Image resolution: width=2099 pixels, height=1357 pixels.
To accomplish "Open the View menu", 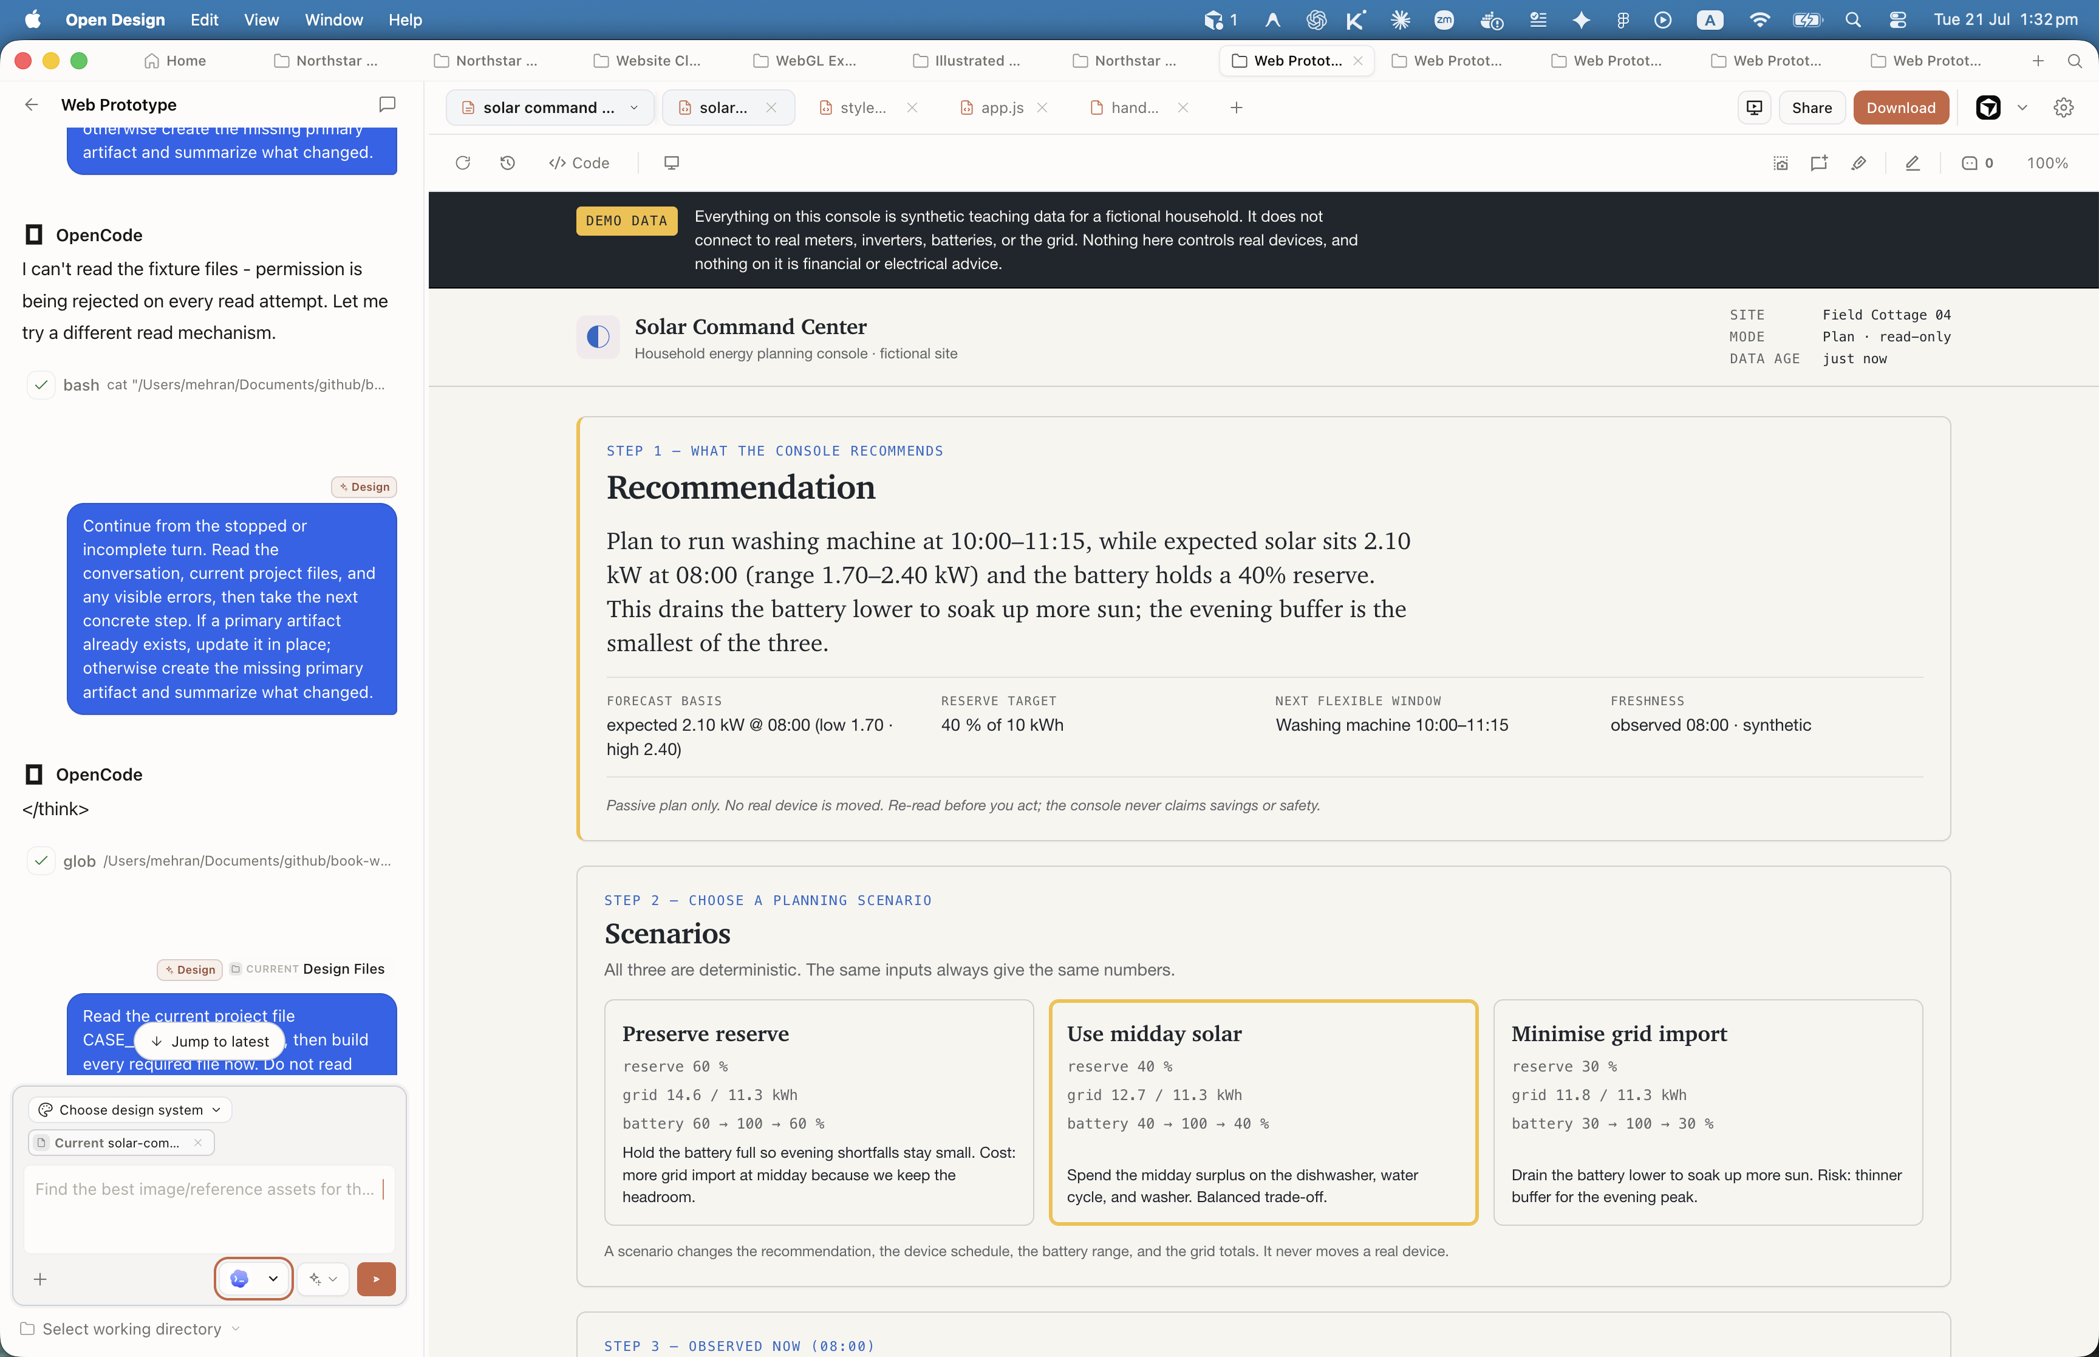I will click(x=261, y=19).
